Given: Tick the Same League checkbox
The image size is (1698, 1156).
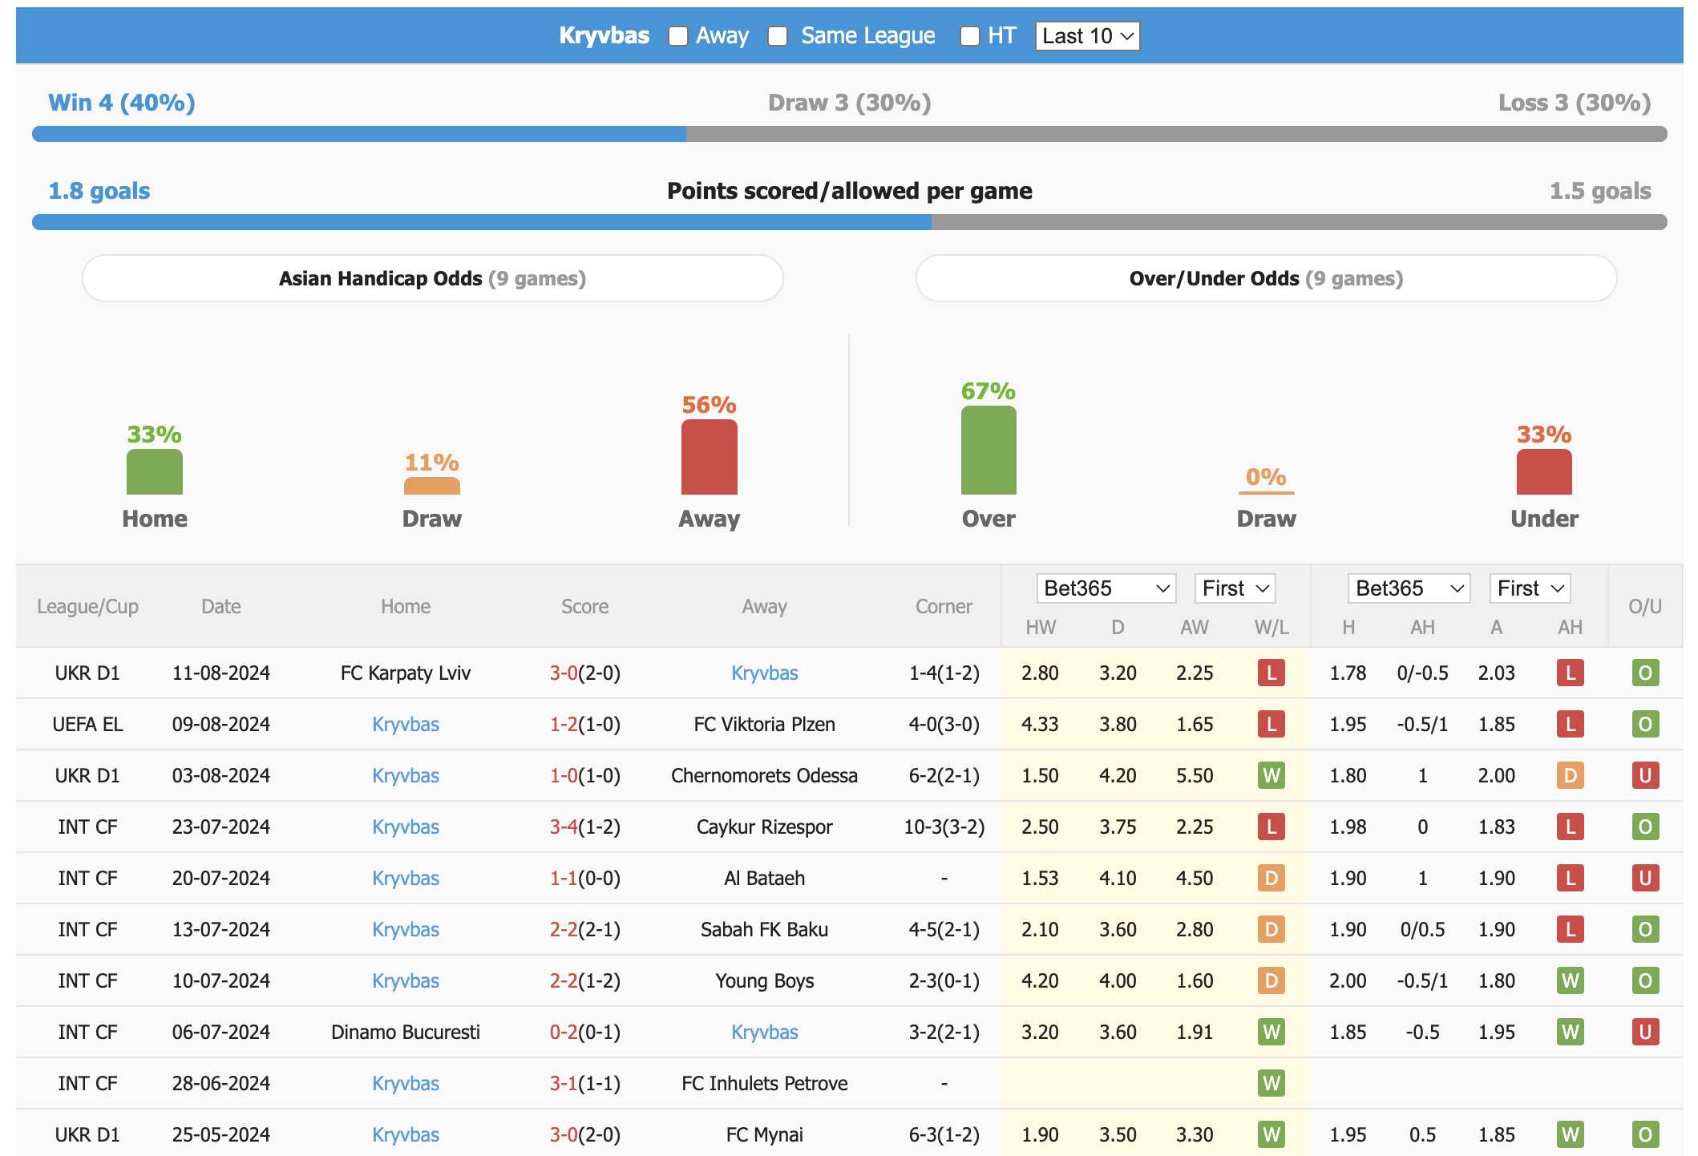Looking at the screenshot, I should click(778, 36).
